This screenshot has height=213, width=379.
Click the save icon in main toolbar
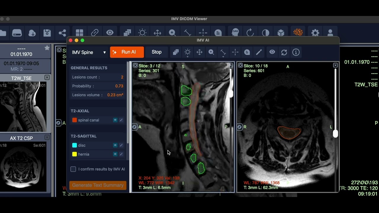47,33
